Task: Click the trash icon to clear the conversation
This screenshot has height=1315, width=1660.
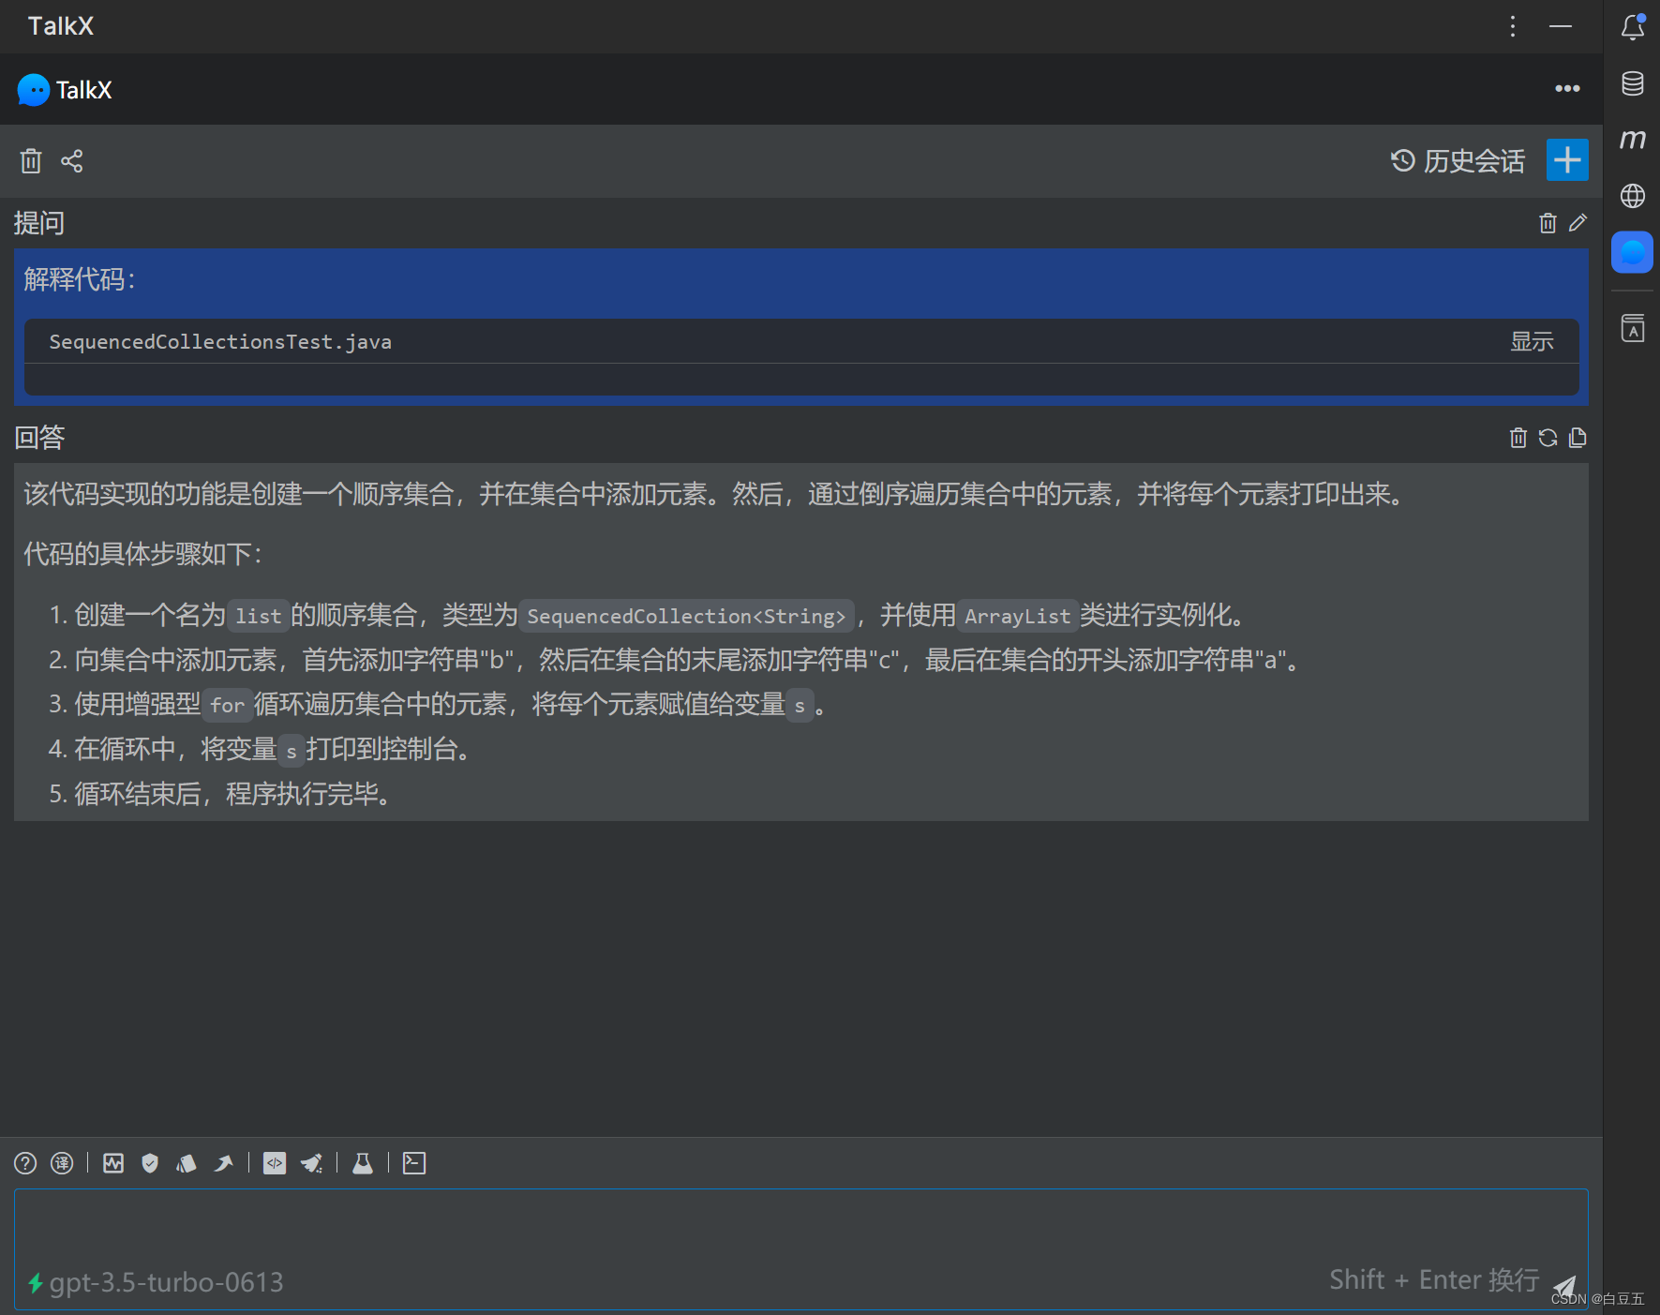Action: click(31, 161)
